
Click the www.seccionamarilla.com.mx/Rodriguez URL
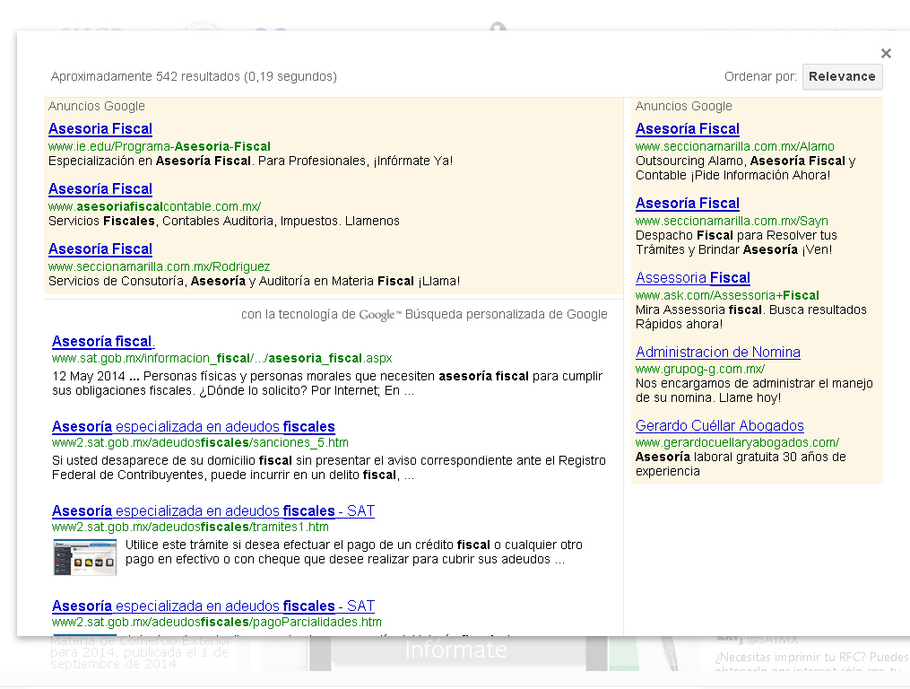pyautogui.click(x=159, y=266)
